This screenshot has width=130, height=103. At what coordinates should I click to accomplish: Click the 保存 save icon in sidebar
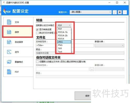tap(9, 32)
